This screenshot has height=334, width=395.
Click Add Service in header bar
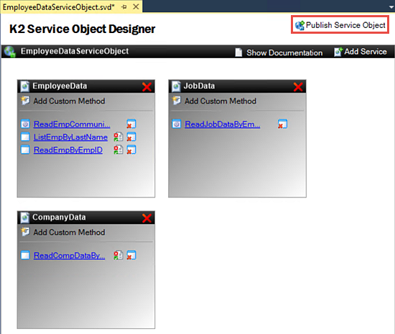[361, 52]
